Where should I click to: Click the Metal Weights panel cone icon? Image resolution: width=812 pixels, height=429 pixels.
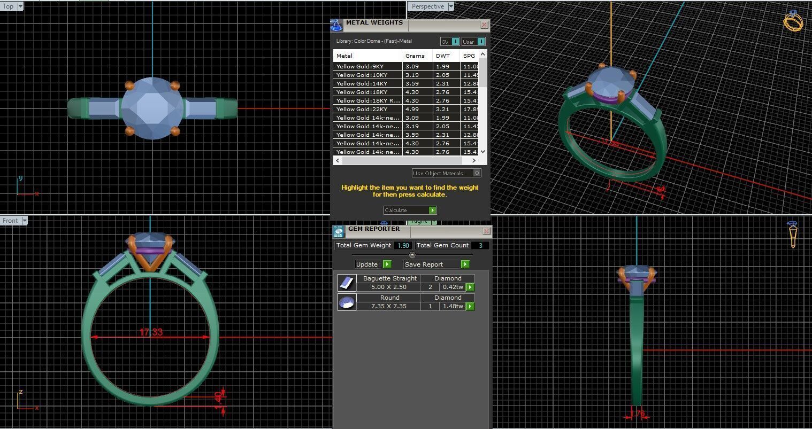[x=336, y=25]
